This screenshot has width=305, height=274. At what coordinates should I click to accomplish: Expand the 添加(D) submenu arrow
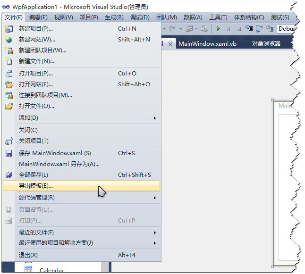click(x=155, y=118)
